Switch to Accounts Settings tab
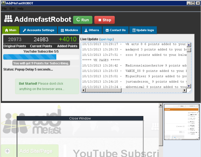201x157 pixels. click(x=39, y=30)
